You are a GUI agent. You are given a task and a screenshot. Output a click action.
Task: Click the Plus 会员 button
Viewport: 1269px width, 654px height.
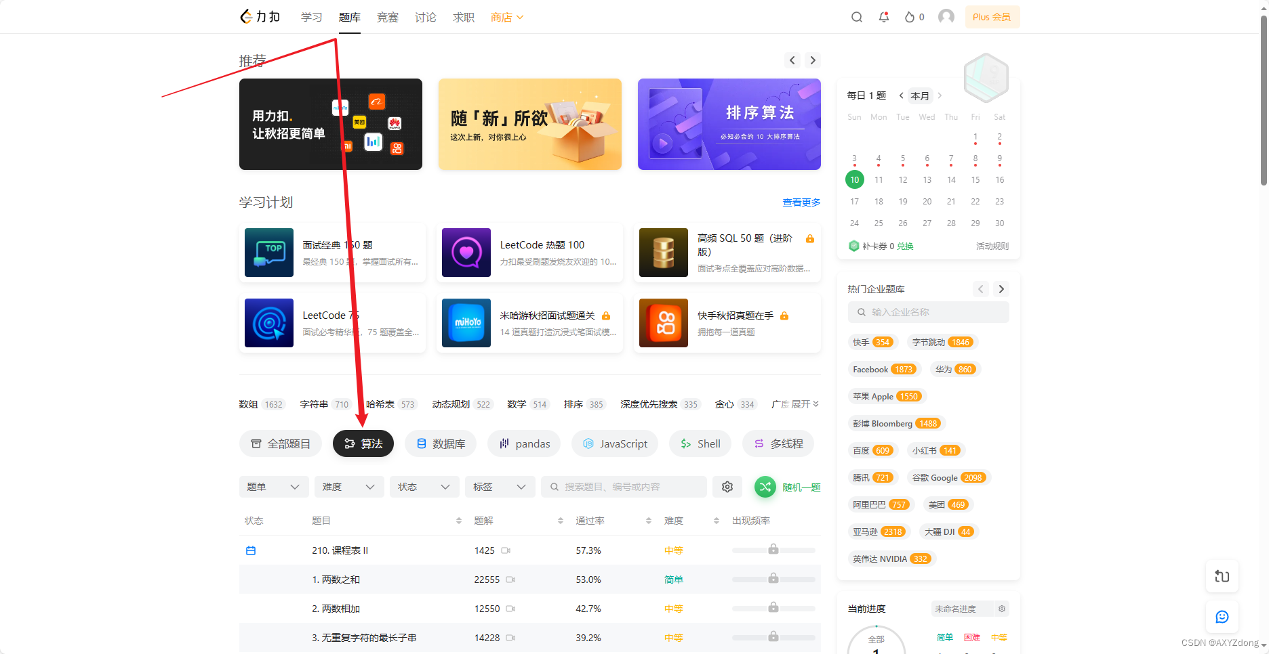click(992, 17)
